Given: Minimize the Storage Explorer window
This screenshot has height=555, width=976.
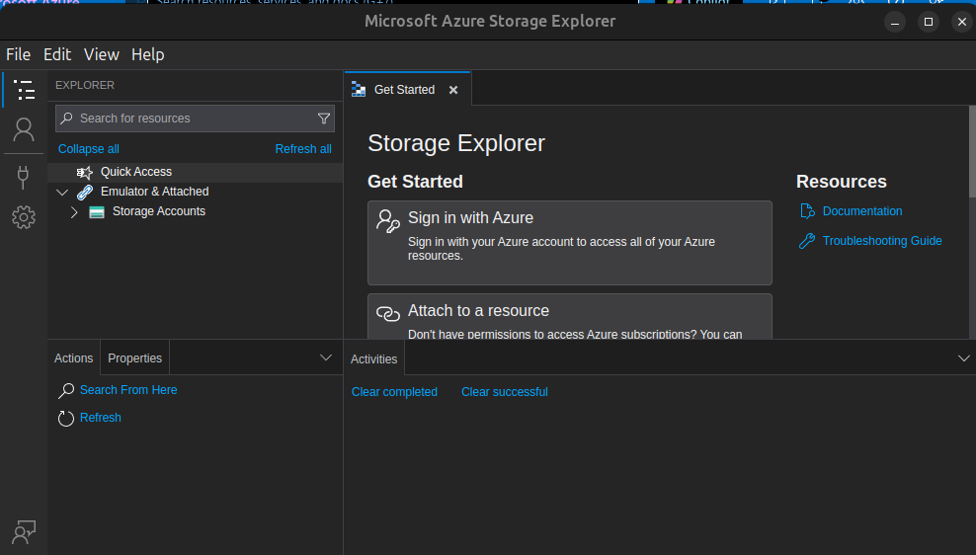Looking at the screenshot, I should (894, 22).
